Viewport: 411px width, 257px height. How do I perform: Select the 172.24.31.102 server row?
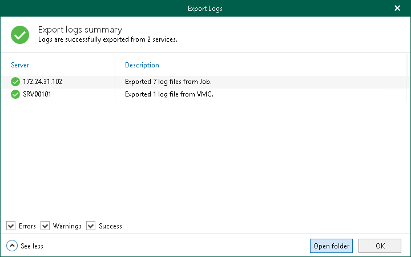[x=42, y=82]
